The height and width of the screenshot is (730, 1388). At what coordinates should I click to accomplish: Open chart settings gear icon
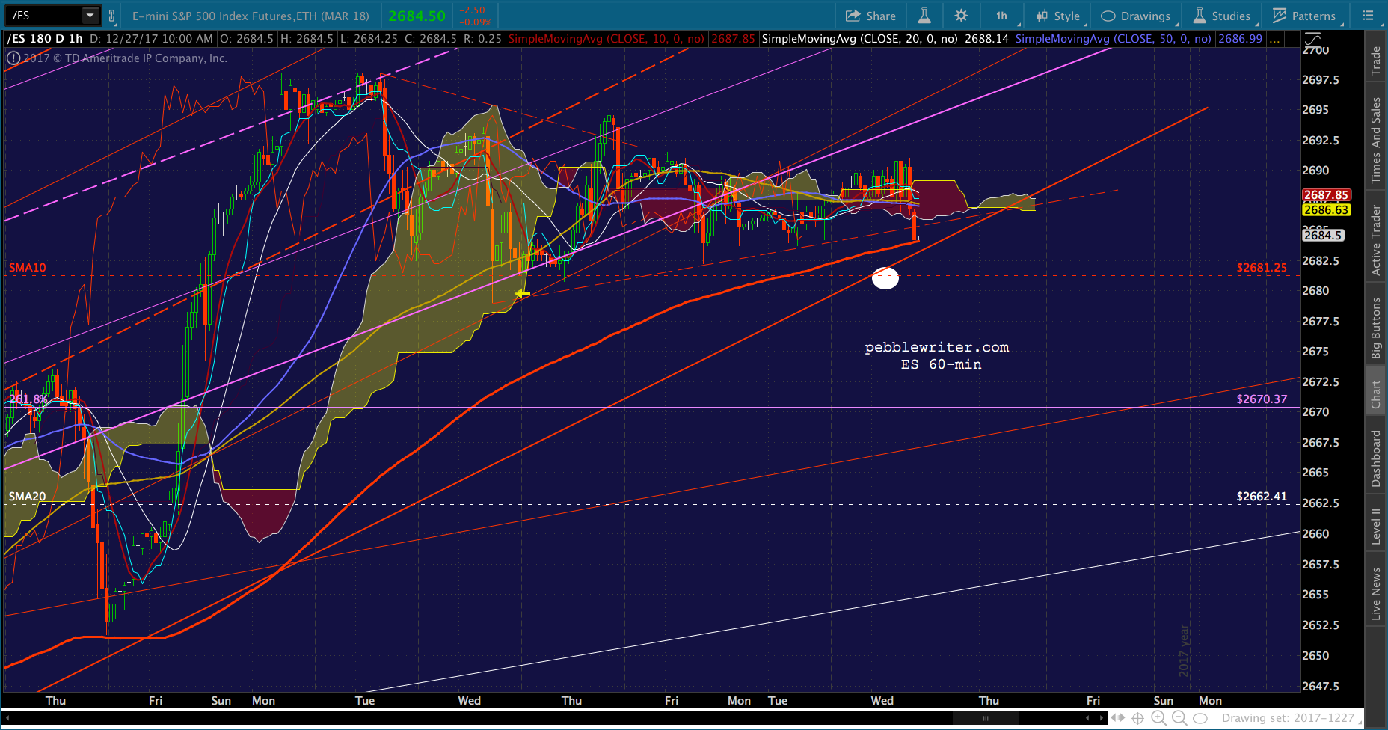[x=962, y=16]
